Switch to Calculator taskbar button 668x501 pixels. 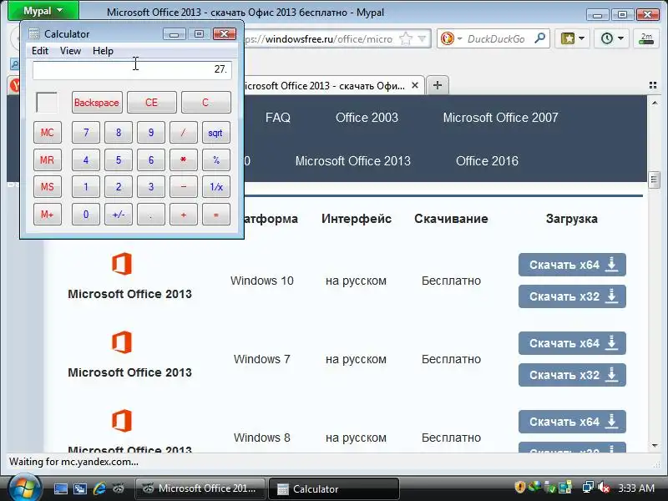(x=335, y=488)
